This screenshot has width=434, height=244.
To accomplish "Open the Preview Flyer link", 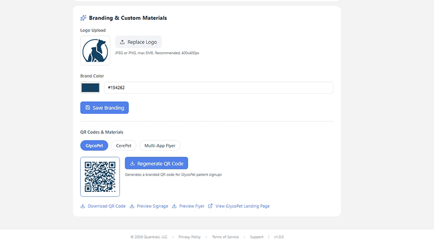I will pos(192,206).
